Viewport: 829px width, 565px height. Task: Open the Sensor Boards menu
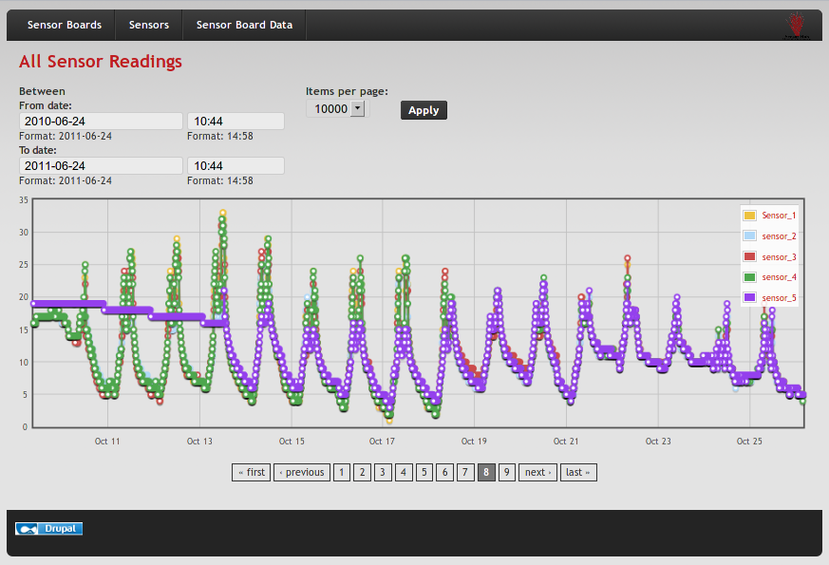pyautogui.click(x=65, y=26)
